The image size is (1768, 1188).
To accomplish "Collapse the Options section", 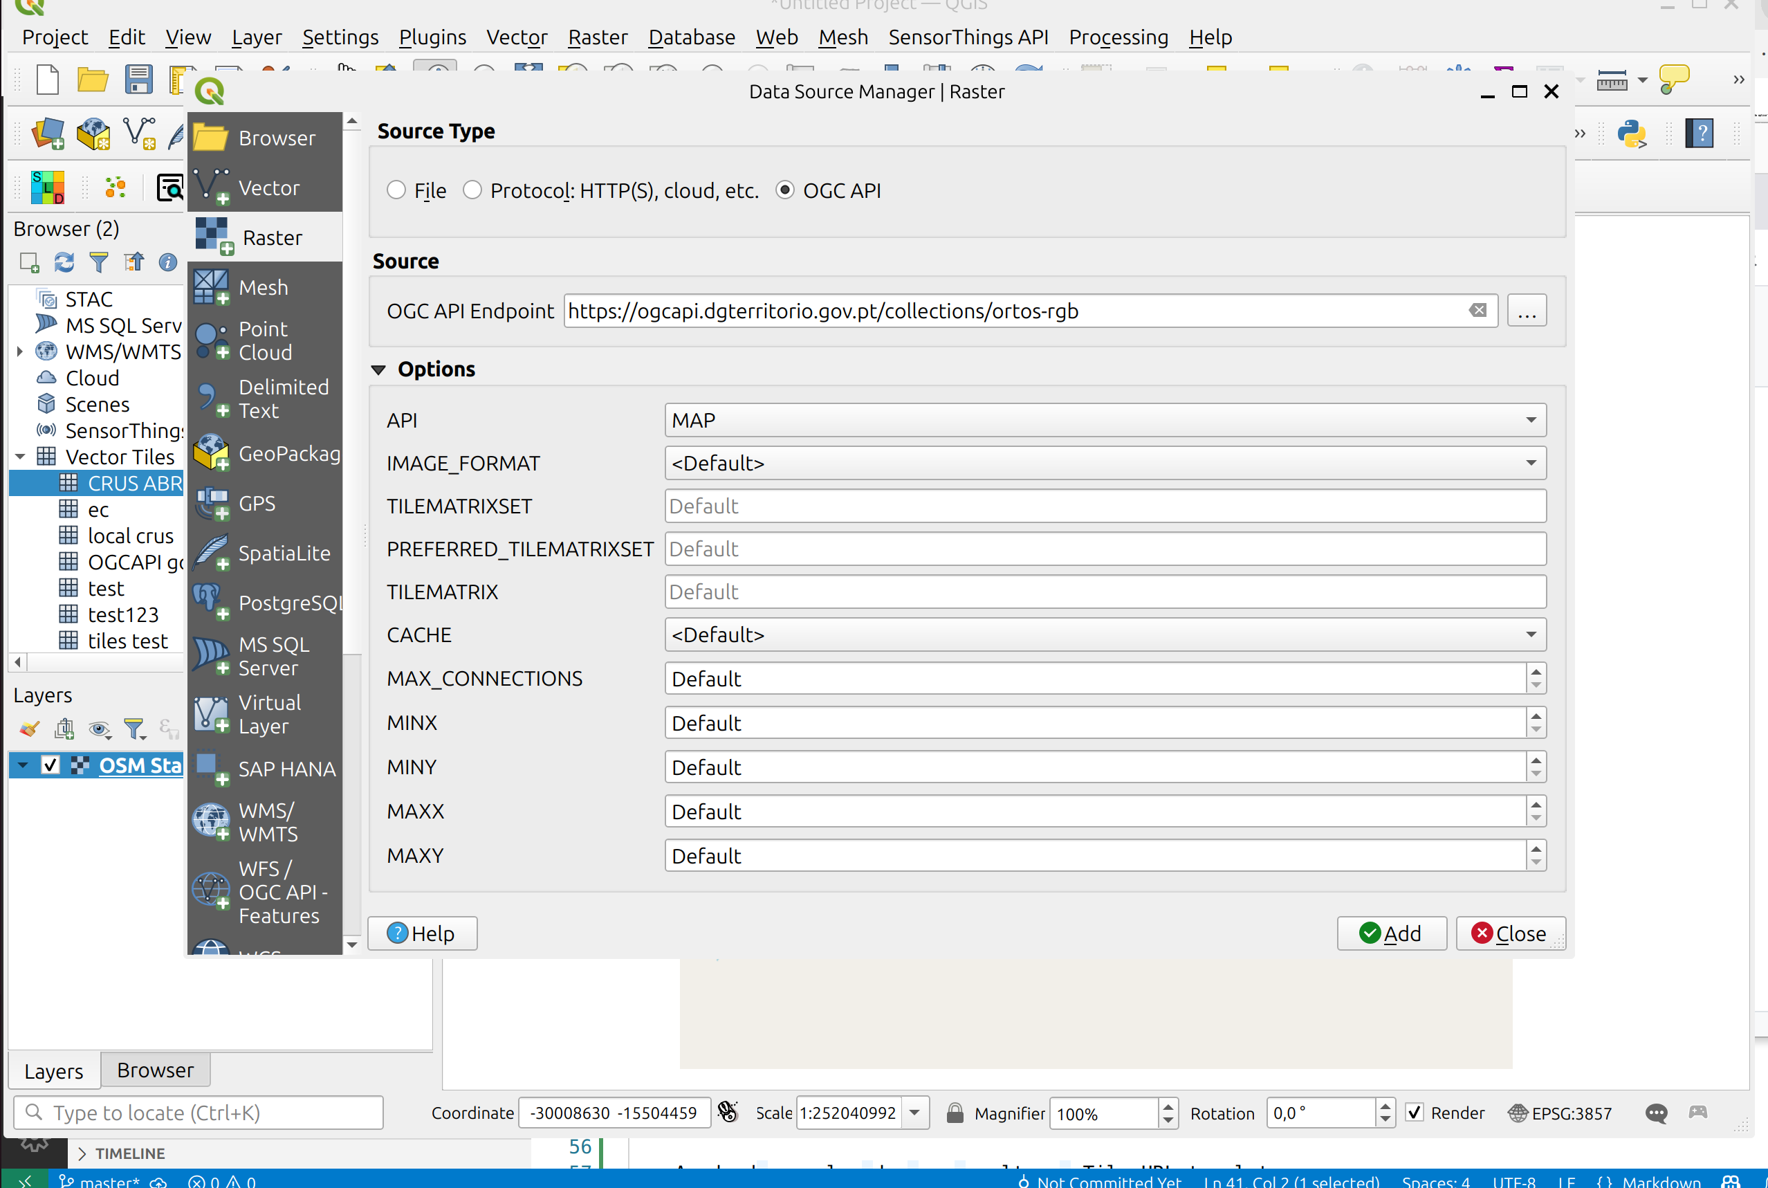I will (379, 369).
